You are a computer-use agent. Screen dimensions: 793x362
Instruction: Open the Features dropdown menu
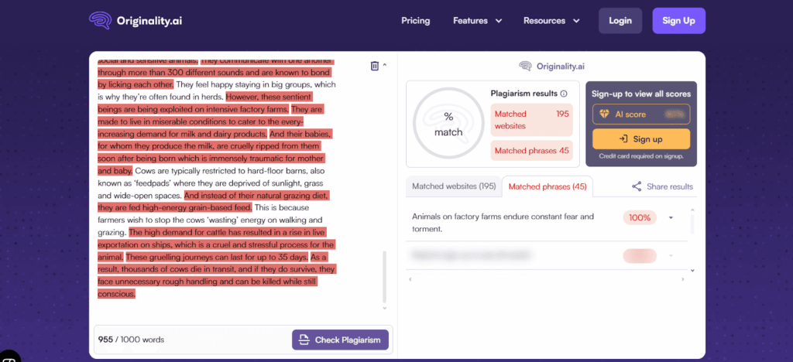coord(477,21)
